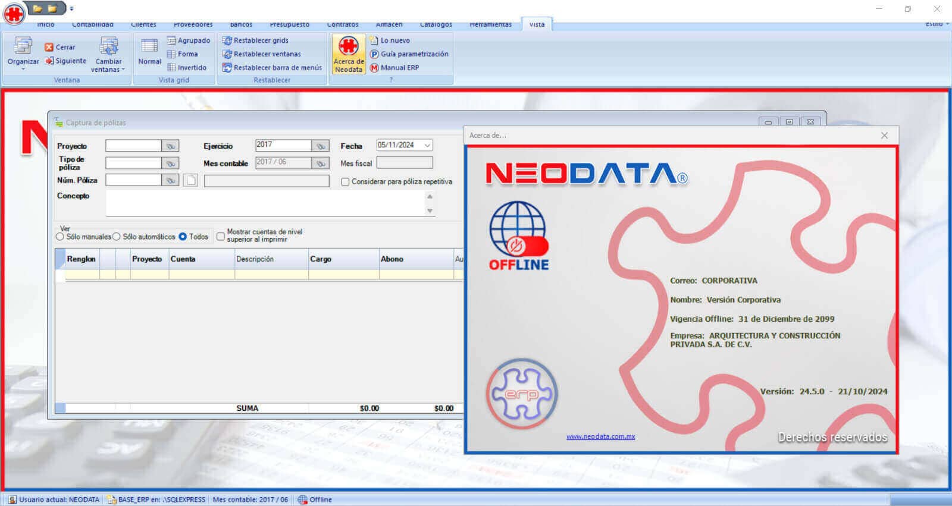
Task: Open Tipo de póliza lookup button
Action: [x=170, y=163]
